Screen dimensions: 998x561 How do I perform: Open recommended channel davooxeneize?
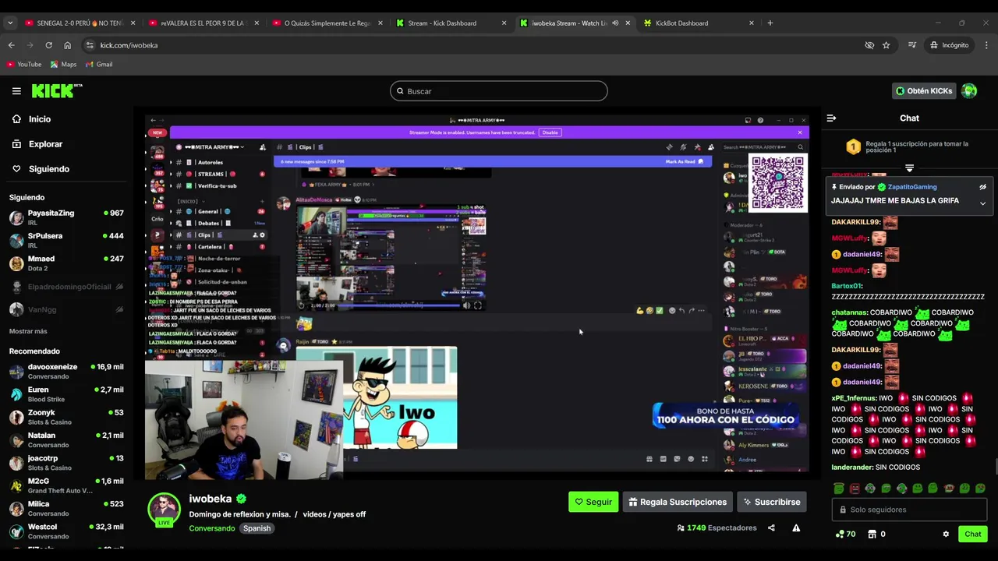(x=66, y=371)
